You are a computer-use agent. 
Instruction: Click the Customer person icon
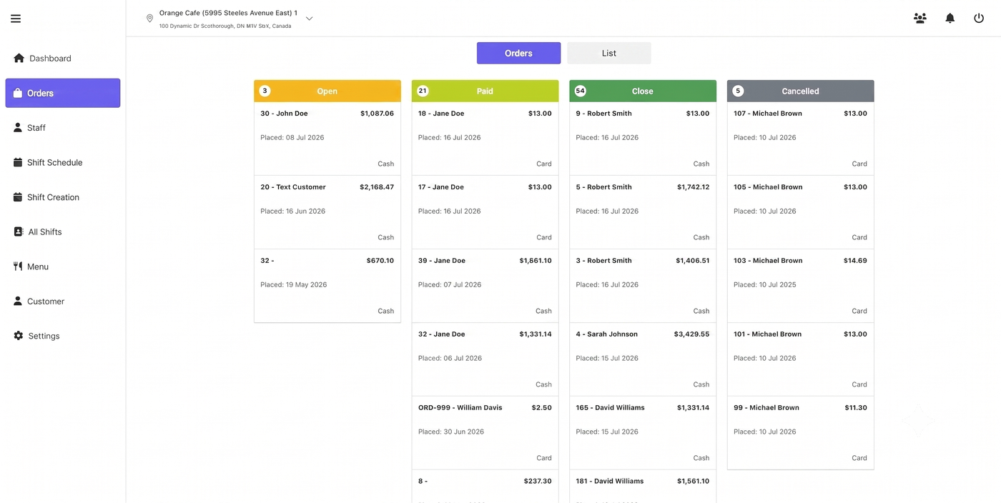pos(18,301)
